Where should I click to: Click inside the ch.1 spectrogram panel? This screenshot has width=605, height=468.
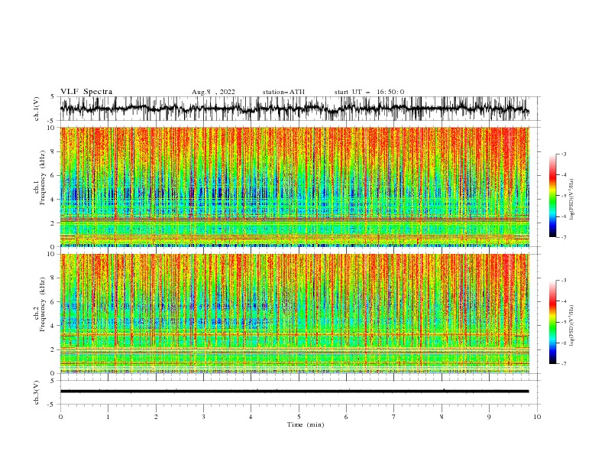tap(294, 187)
